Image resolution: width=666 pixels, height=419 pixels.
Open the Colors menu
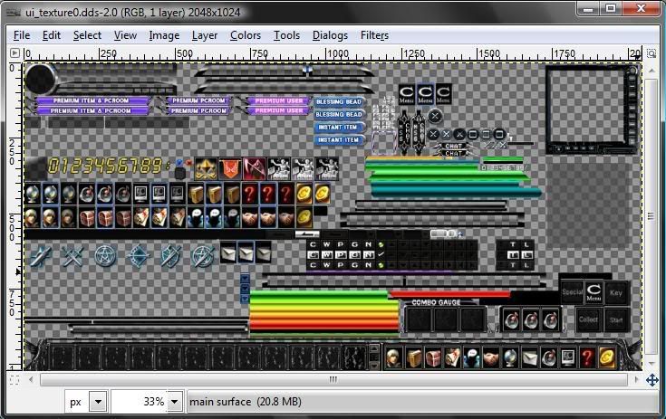click(245, 35)
